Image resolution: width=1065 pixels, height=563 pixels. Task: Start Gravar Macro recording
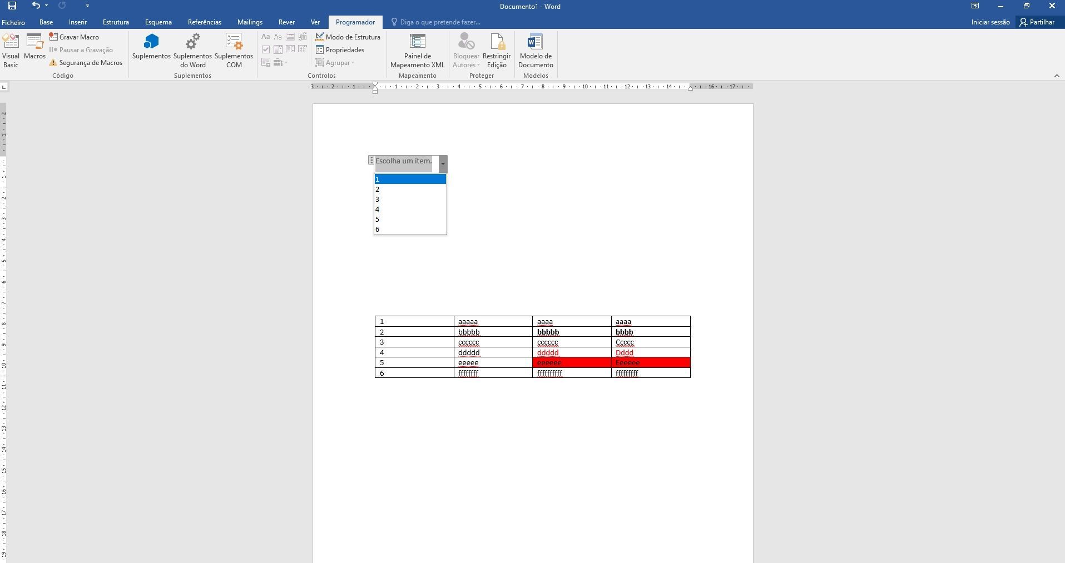(x=74, y=37)
